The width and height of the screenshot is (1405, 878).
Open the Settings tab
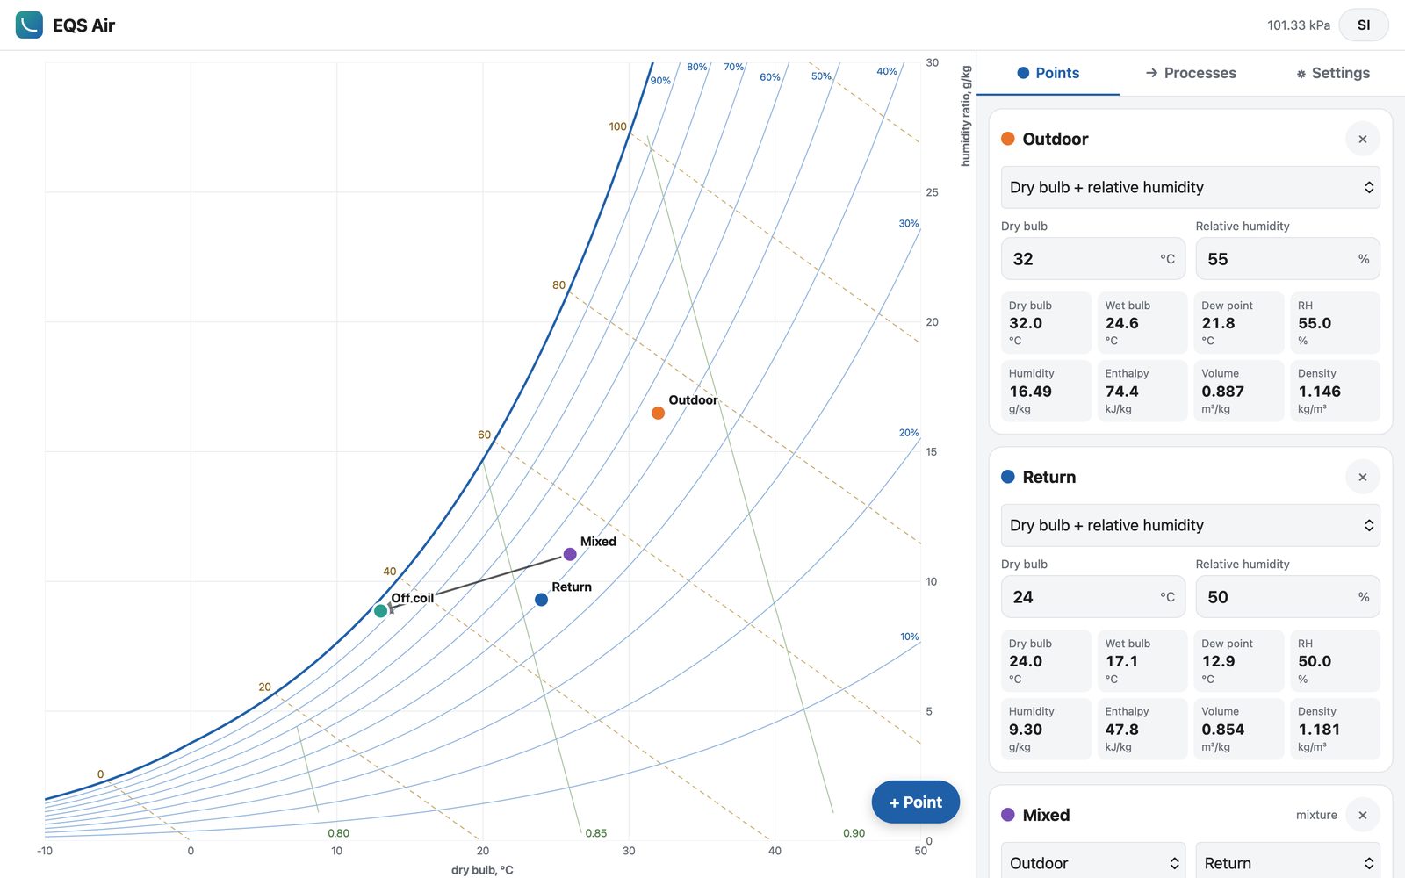pyautogui.click(x=1333, y=73)
